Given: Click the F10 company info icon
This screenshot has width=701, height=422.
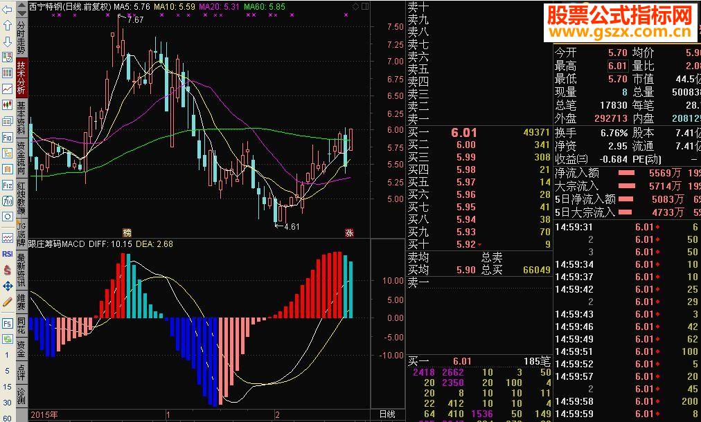Looking at the screenshot, I should (7, 138).
